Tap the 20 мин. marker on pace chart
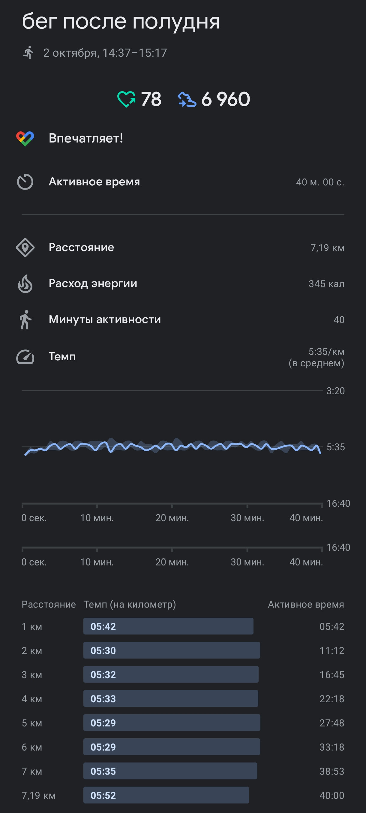366x813 pixels. (x=172, y=518)
